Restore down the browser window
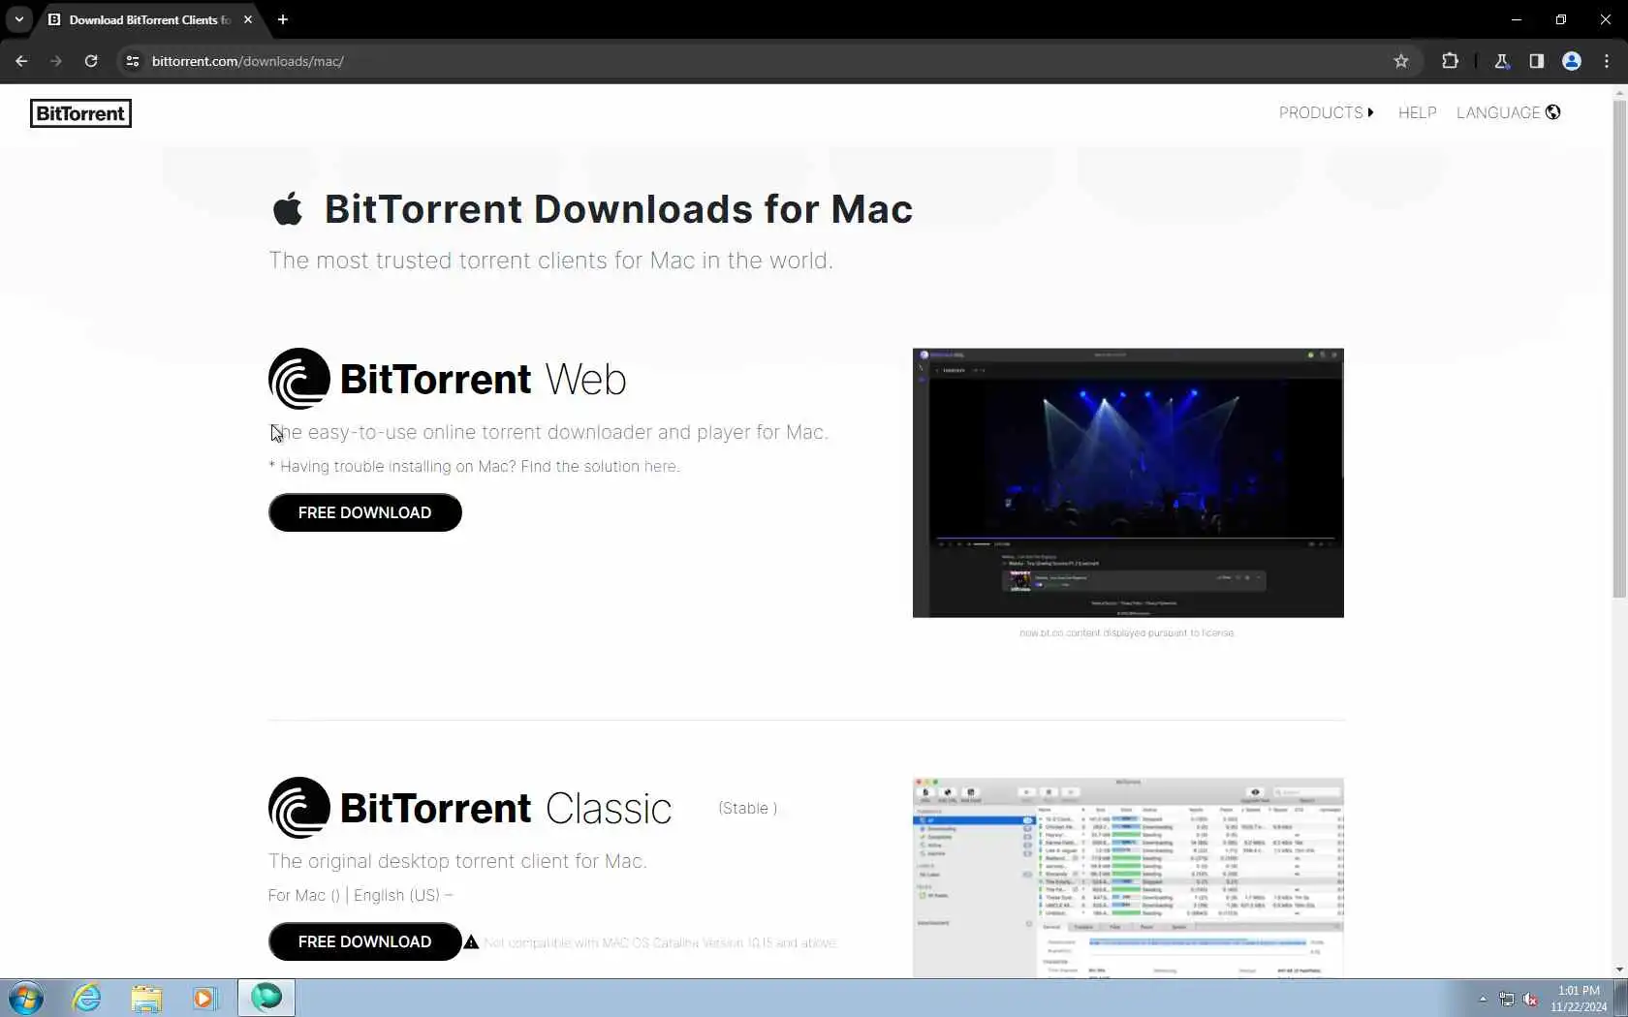The height and width of the screenshot is (1017, 1628). [1561, 19]
